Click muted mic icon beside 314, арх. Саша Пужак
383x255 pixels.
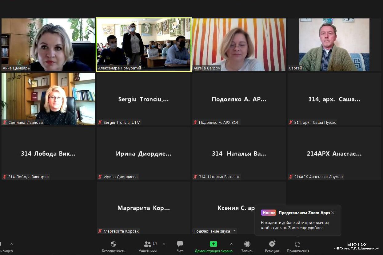(291, 122)
